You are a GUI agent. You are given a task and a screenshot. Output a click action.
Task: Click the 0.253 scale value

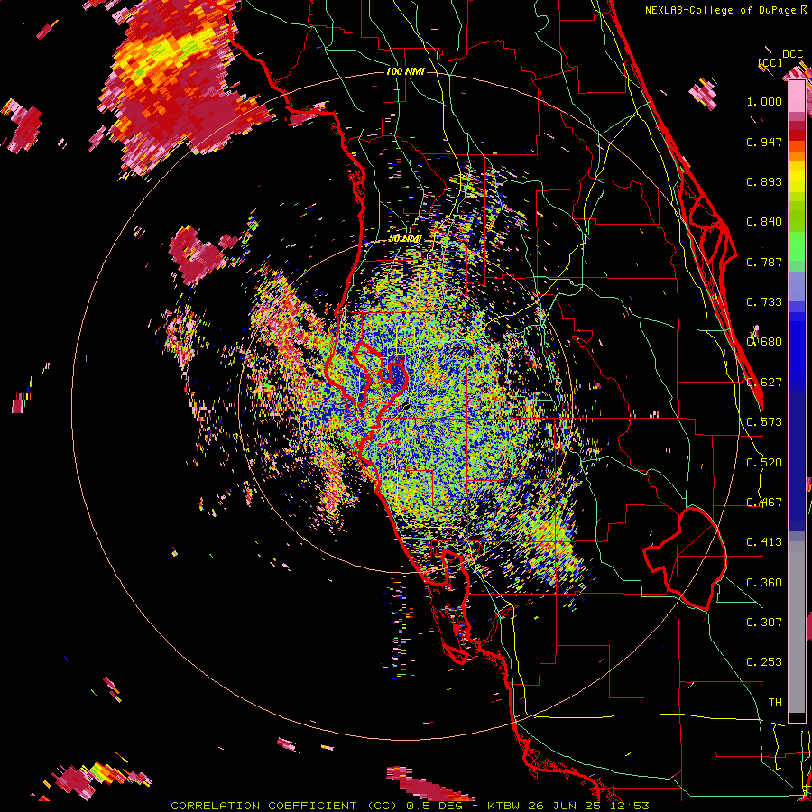764,662
